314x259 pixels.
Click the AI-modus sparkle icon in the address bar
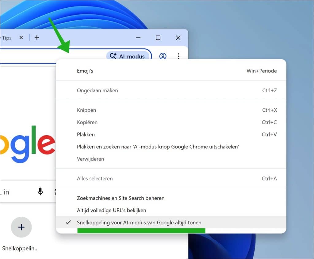click(x=113, y=56)
